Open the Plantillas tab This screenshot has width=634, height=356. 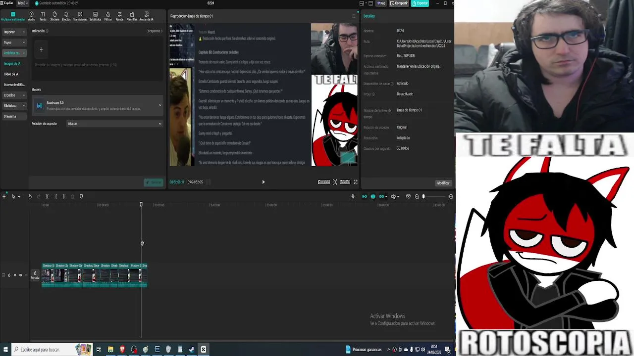pyautogui.click(x=132, y=16)
